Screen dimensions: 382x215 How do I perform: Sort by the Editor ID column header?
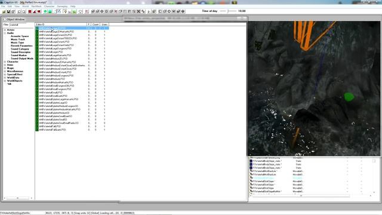(61, 24)
